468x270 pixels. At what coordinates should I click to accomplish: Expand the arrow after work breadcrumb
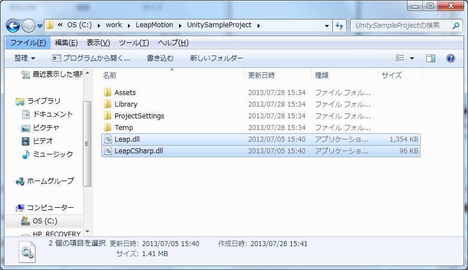point(129,26)
